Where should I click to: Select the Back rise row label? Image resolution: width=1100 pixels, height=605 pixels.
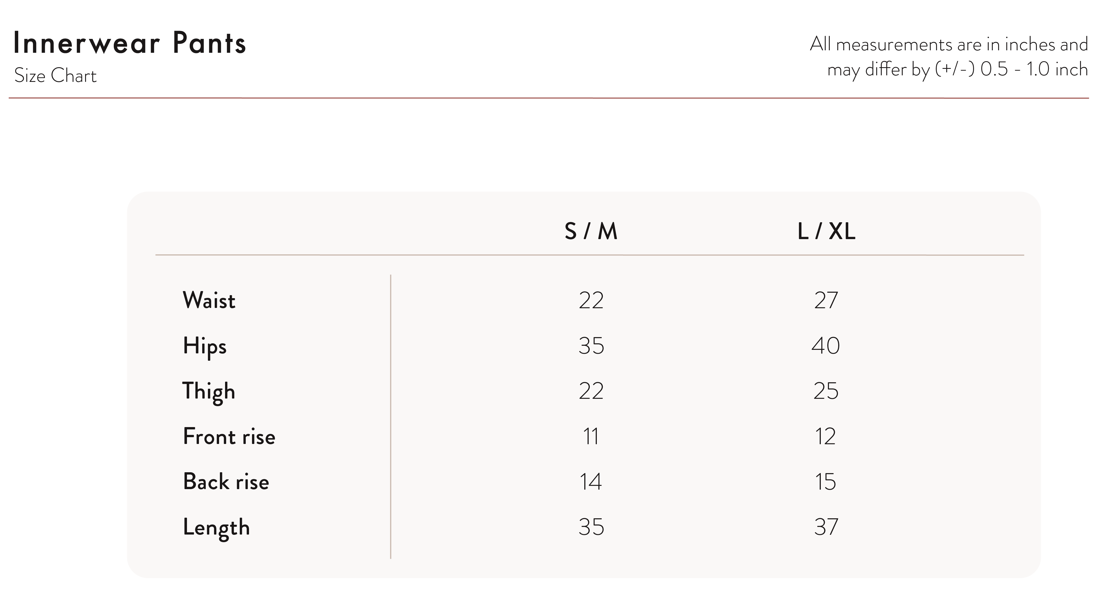226,481
